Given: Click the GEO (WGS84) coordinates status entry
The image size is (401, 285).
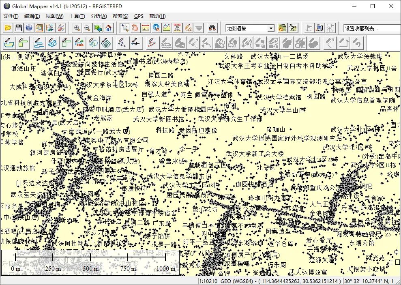Looking at the screenshot, I should [281, 281].
